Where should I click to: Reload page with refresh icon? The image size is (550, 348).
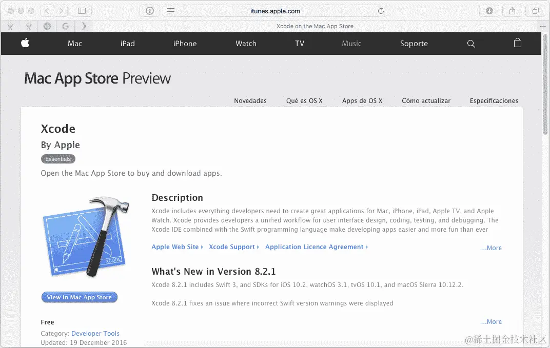(x=381, y=11)
